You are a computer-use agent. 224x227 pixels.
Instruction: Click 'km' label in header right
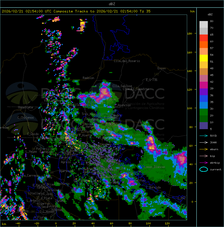192,11
